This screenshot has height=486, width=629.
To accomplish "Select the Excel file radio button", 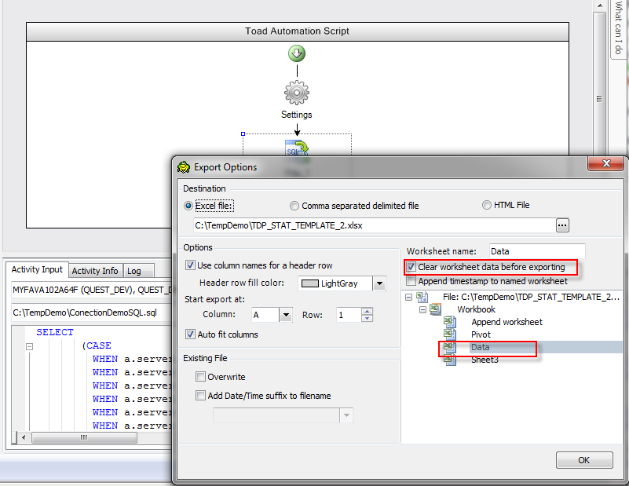I will 188,206.
